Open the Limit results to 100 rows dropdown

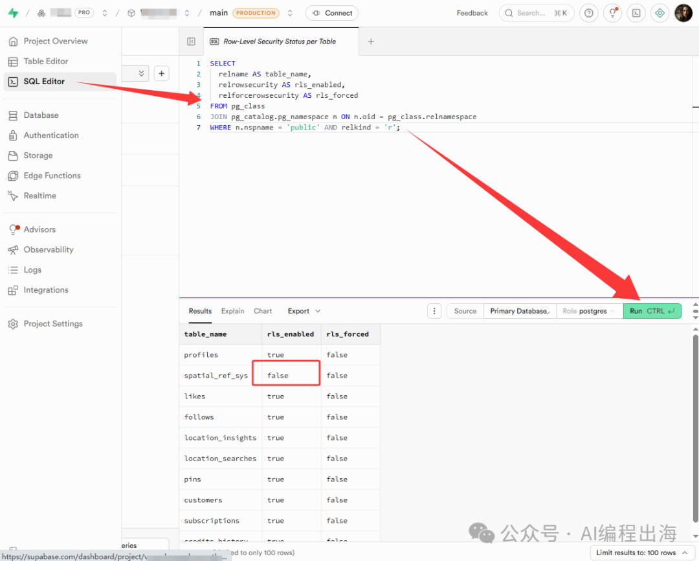coord(642,553)
